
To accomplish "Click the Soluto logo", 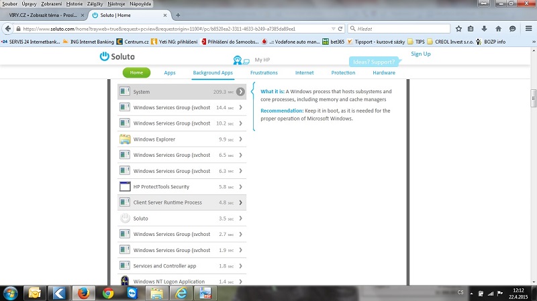I will [117, 56].
